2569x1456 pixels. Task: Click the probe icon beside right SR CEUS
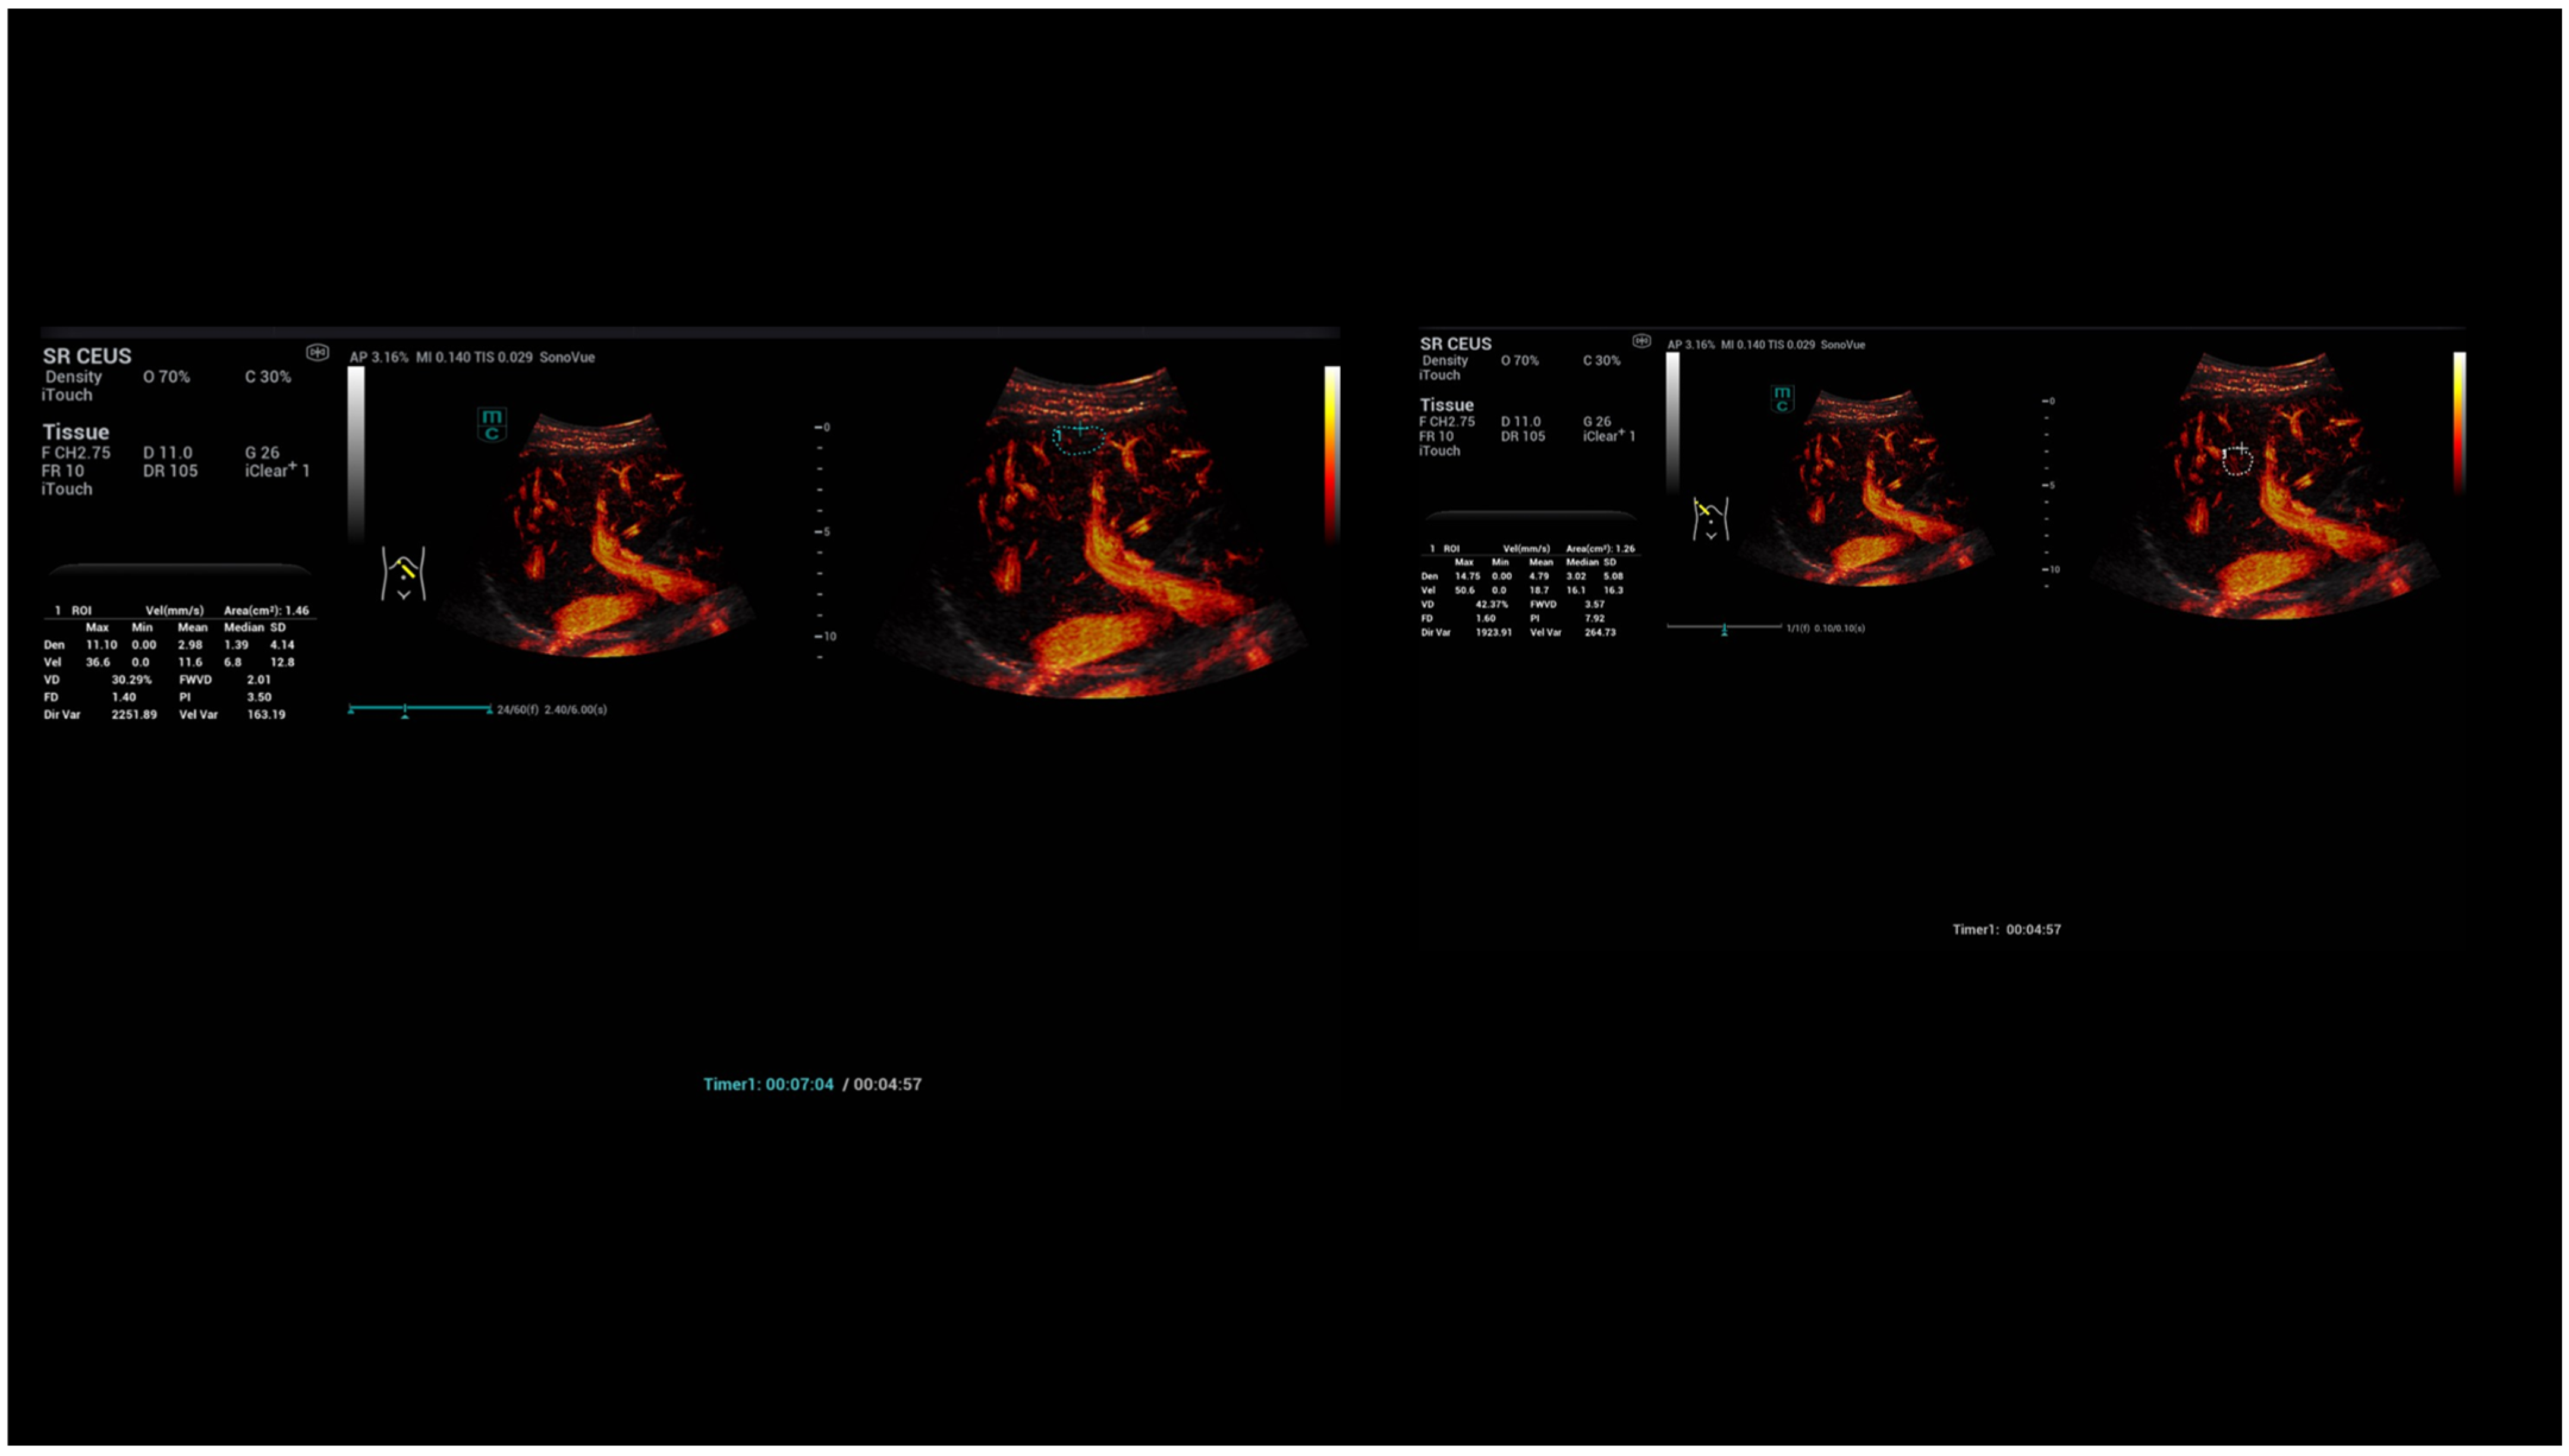[x=1641, y=341]
